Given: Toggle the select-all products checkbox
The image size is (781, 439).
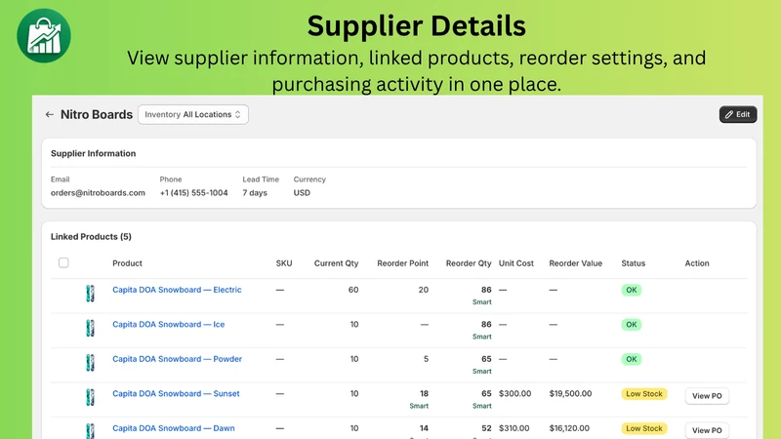Looking at the screenshot, I should coord(63,262).
